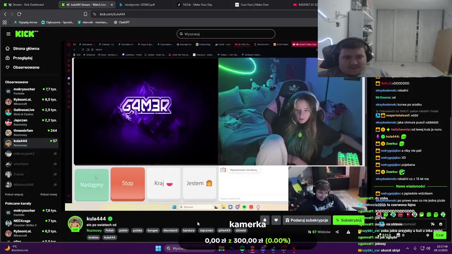Open site info icon beside kick.com/kula444
This screenshot has height=254, width=452.
coord(94,14)
